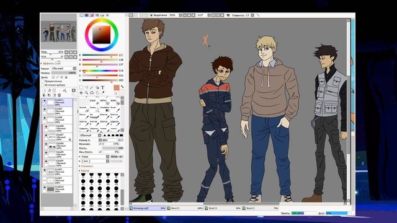397x223 pixels.
Task: Click the foreground color swatch
Action: 117,87
